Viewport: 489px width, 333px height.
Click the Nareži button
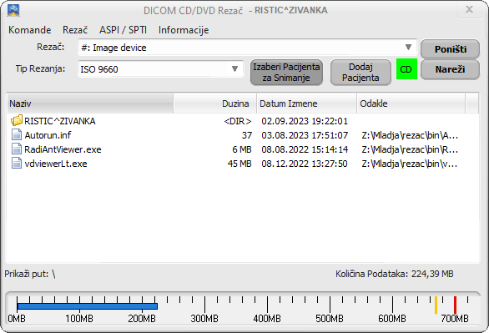(x=450, y=69)
